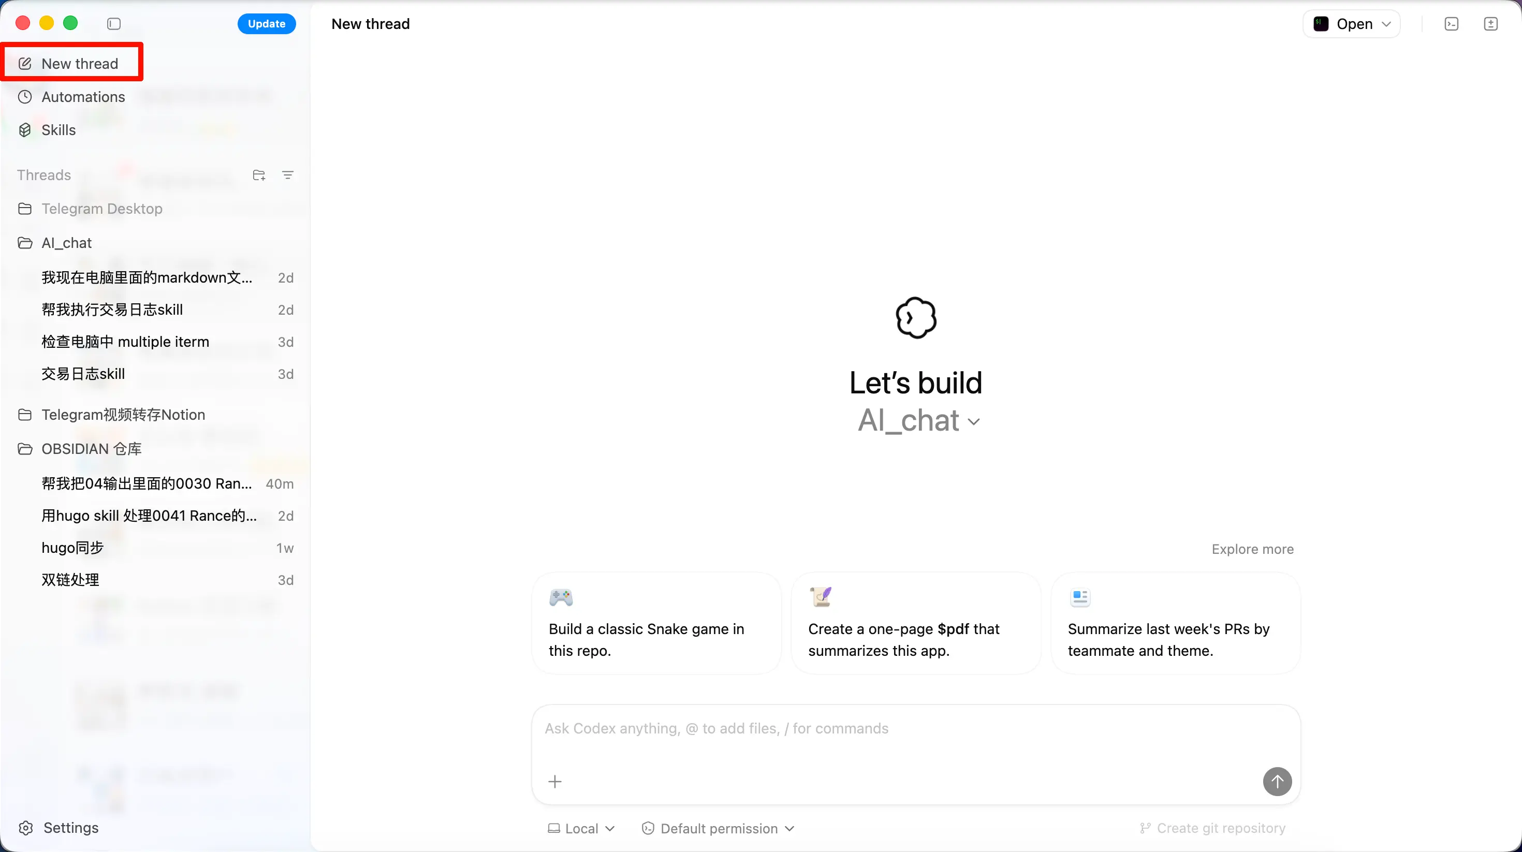The width and height of the screenshot is (1522, 852).
Task: Click the plus attachment icon
Action: click(555, 782)
